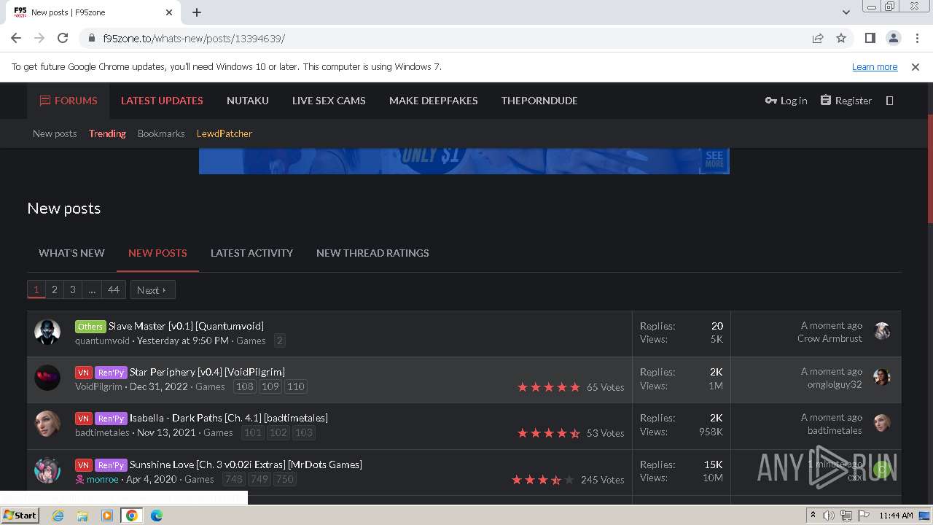Open quantumvoid's avatar on Slave Master thread
Image resolution: width=933 pixels, height=525 pixels.
point(47,332)
